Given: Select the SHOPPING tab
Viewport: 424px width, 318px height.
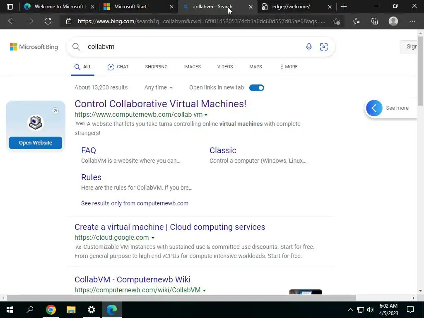Looking at the screenshot, I should 156,67.
